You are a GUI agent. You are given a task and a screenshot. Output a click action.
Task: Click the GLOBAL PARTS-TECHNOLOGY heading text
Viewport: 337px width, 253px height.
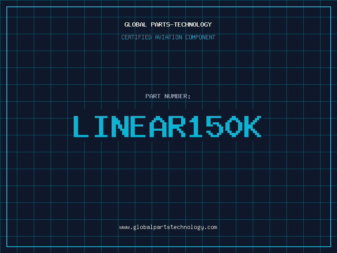click(168, 24)
